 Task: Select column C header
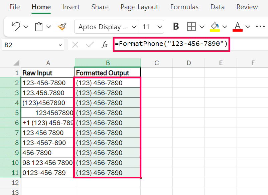[x=157, y=63]
